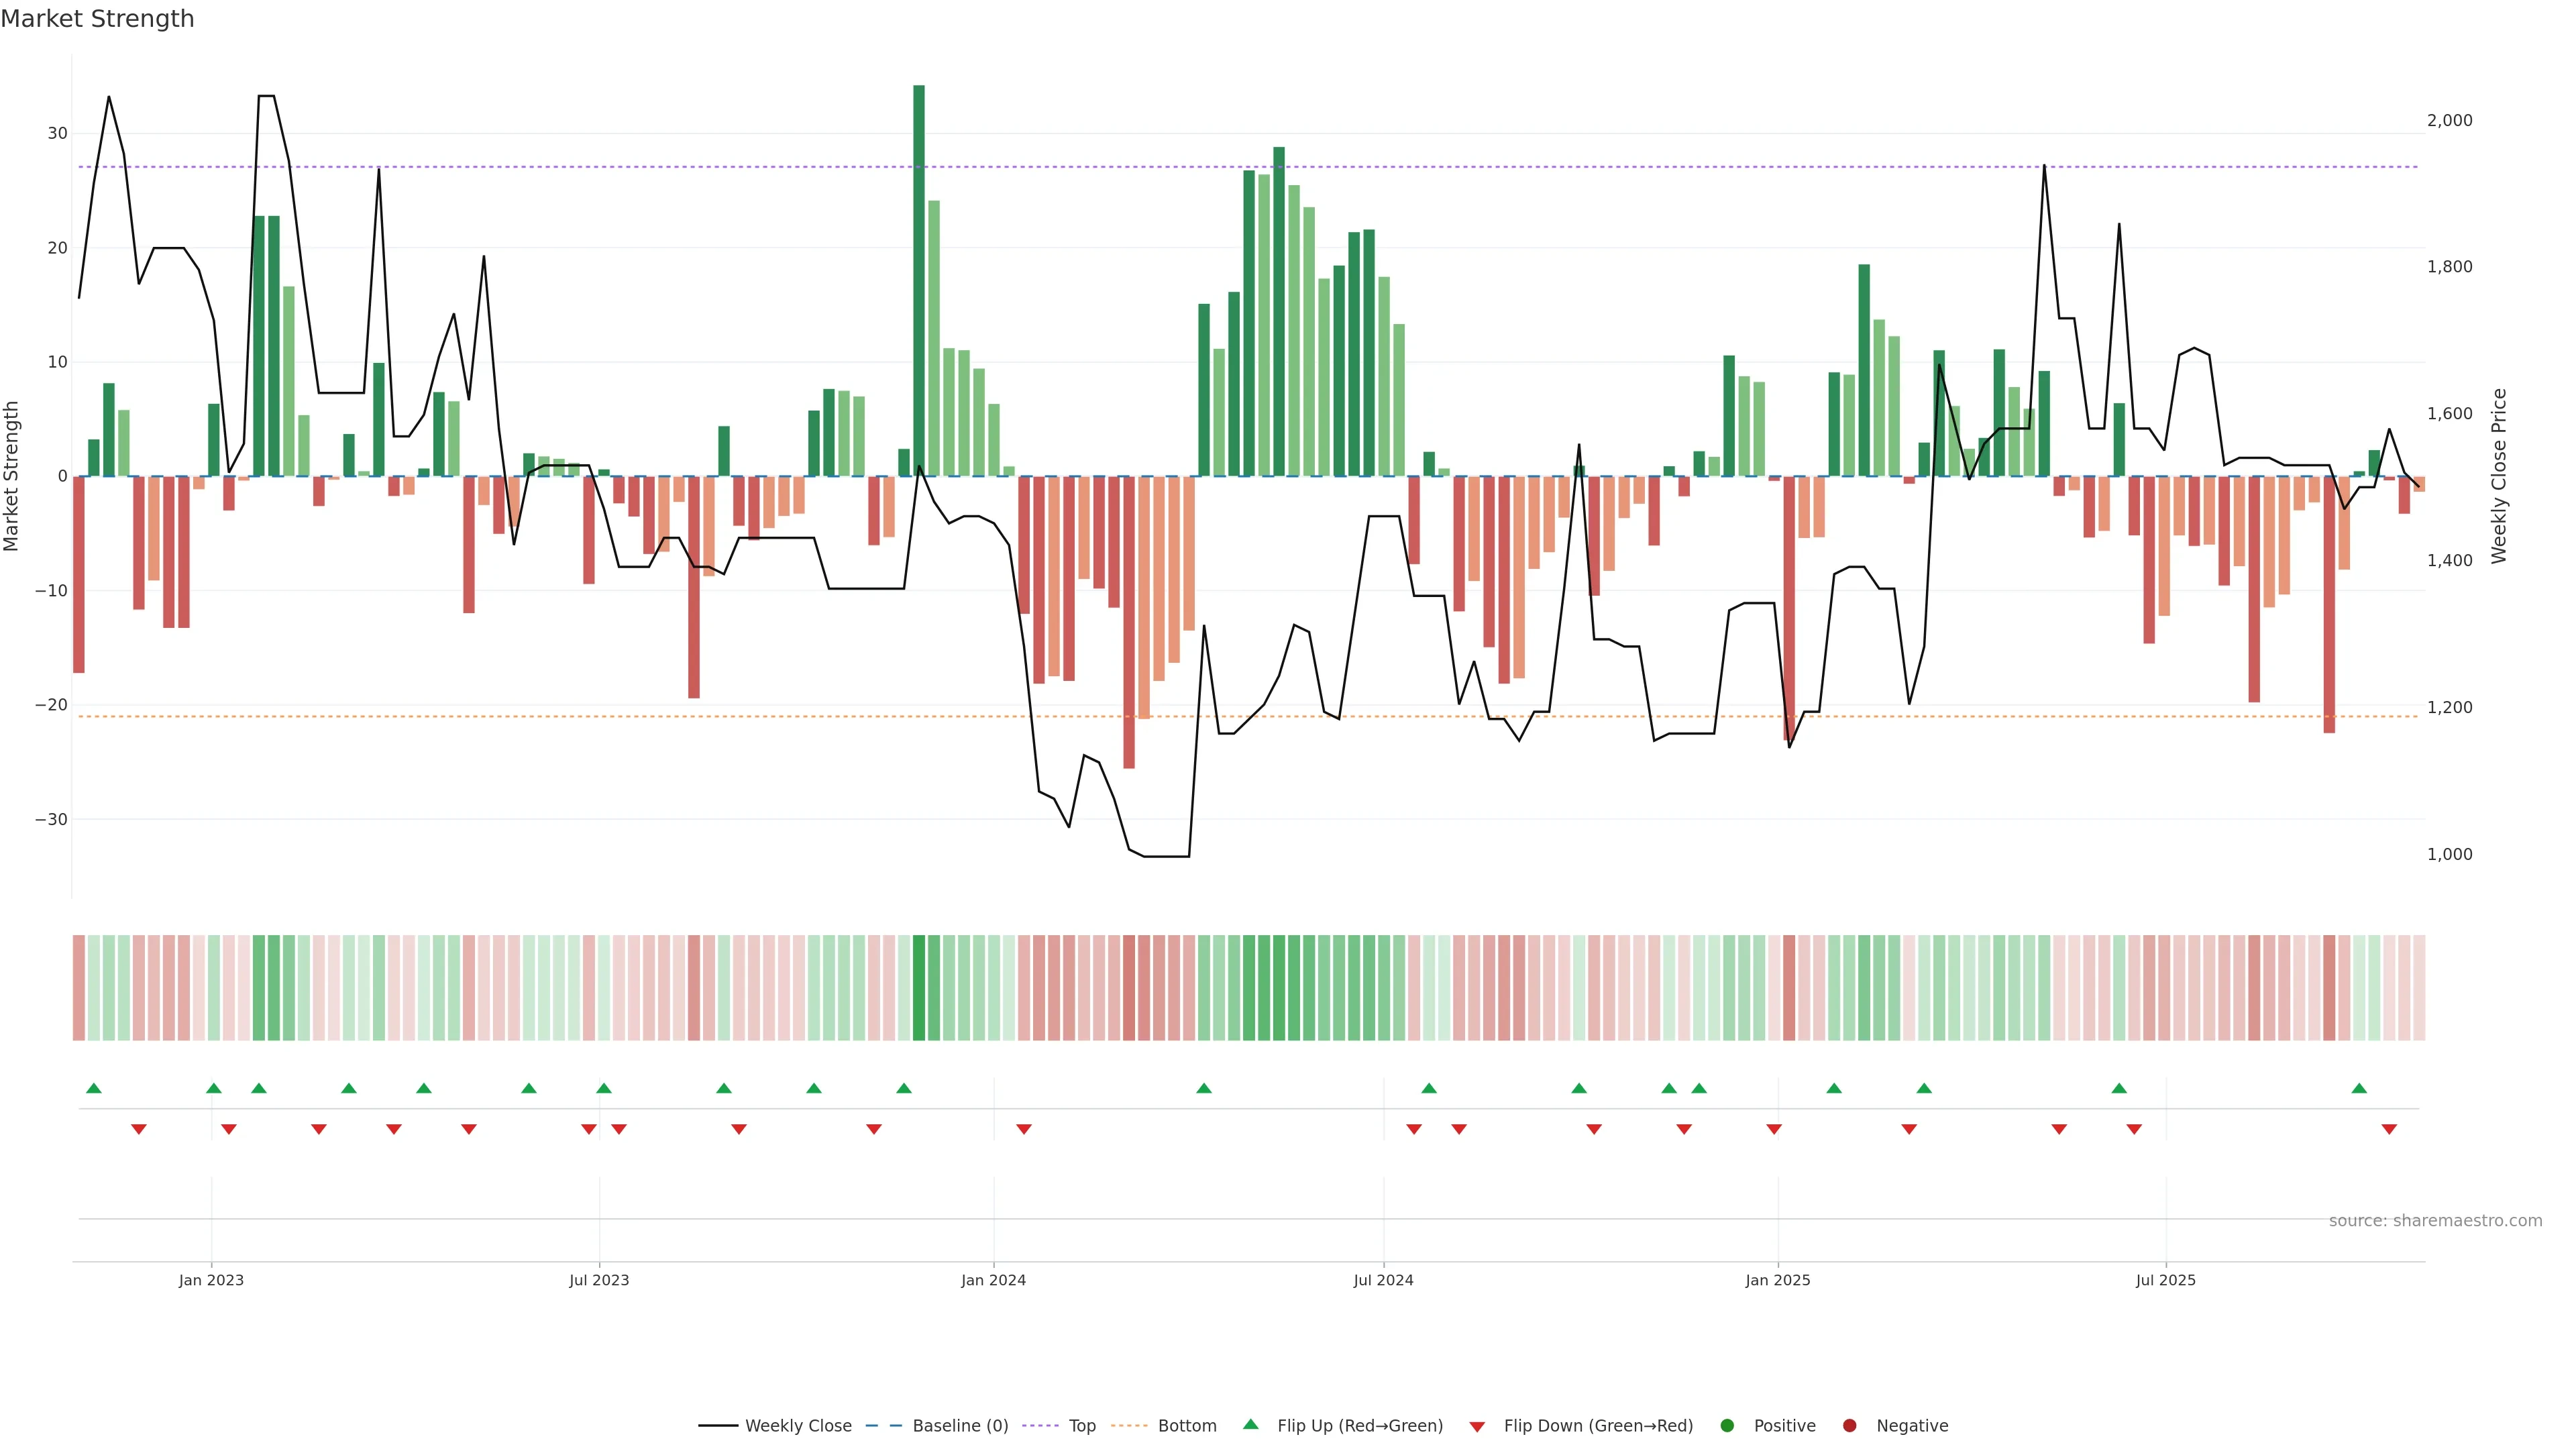Click the first green flip-up triangle marker

(94, 1088)
